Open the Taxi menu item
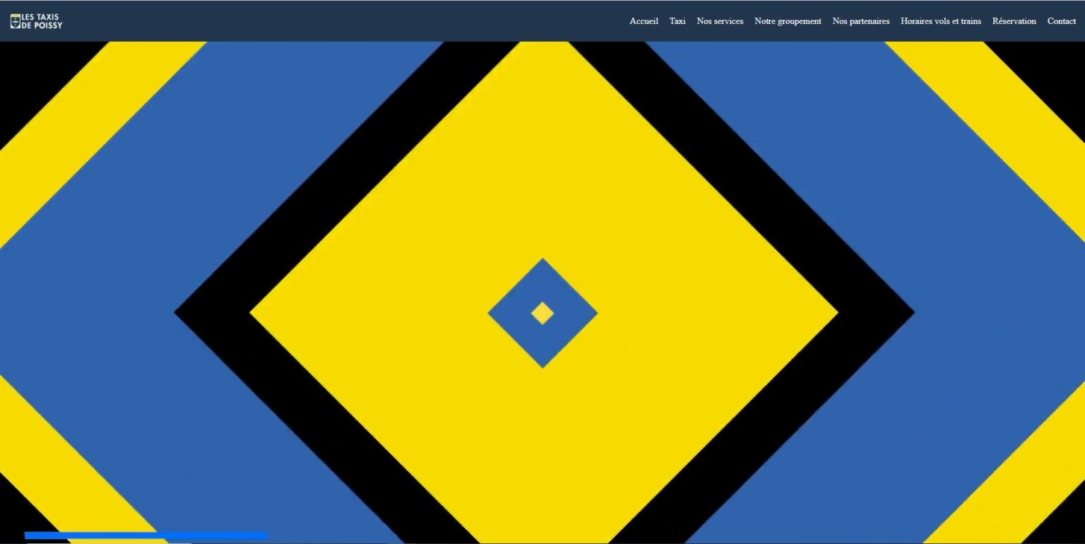This screenshot has height=544, width=1085. tap(677, 21)
